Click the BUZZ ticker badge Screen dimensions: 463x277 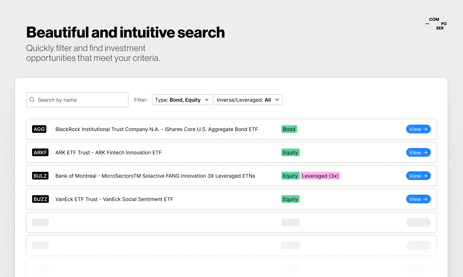pyautogui.click(x=40, y=199)
